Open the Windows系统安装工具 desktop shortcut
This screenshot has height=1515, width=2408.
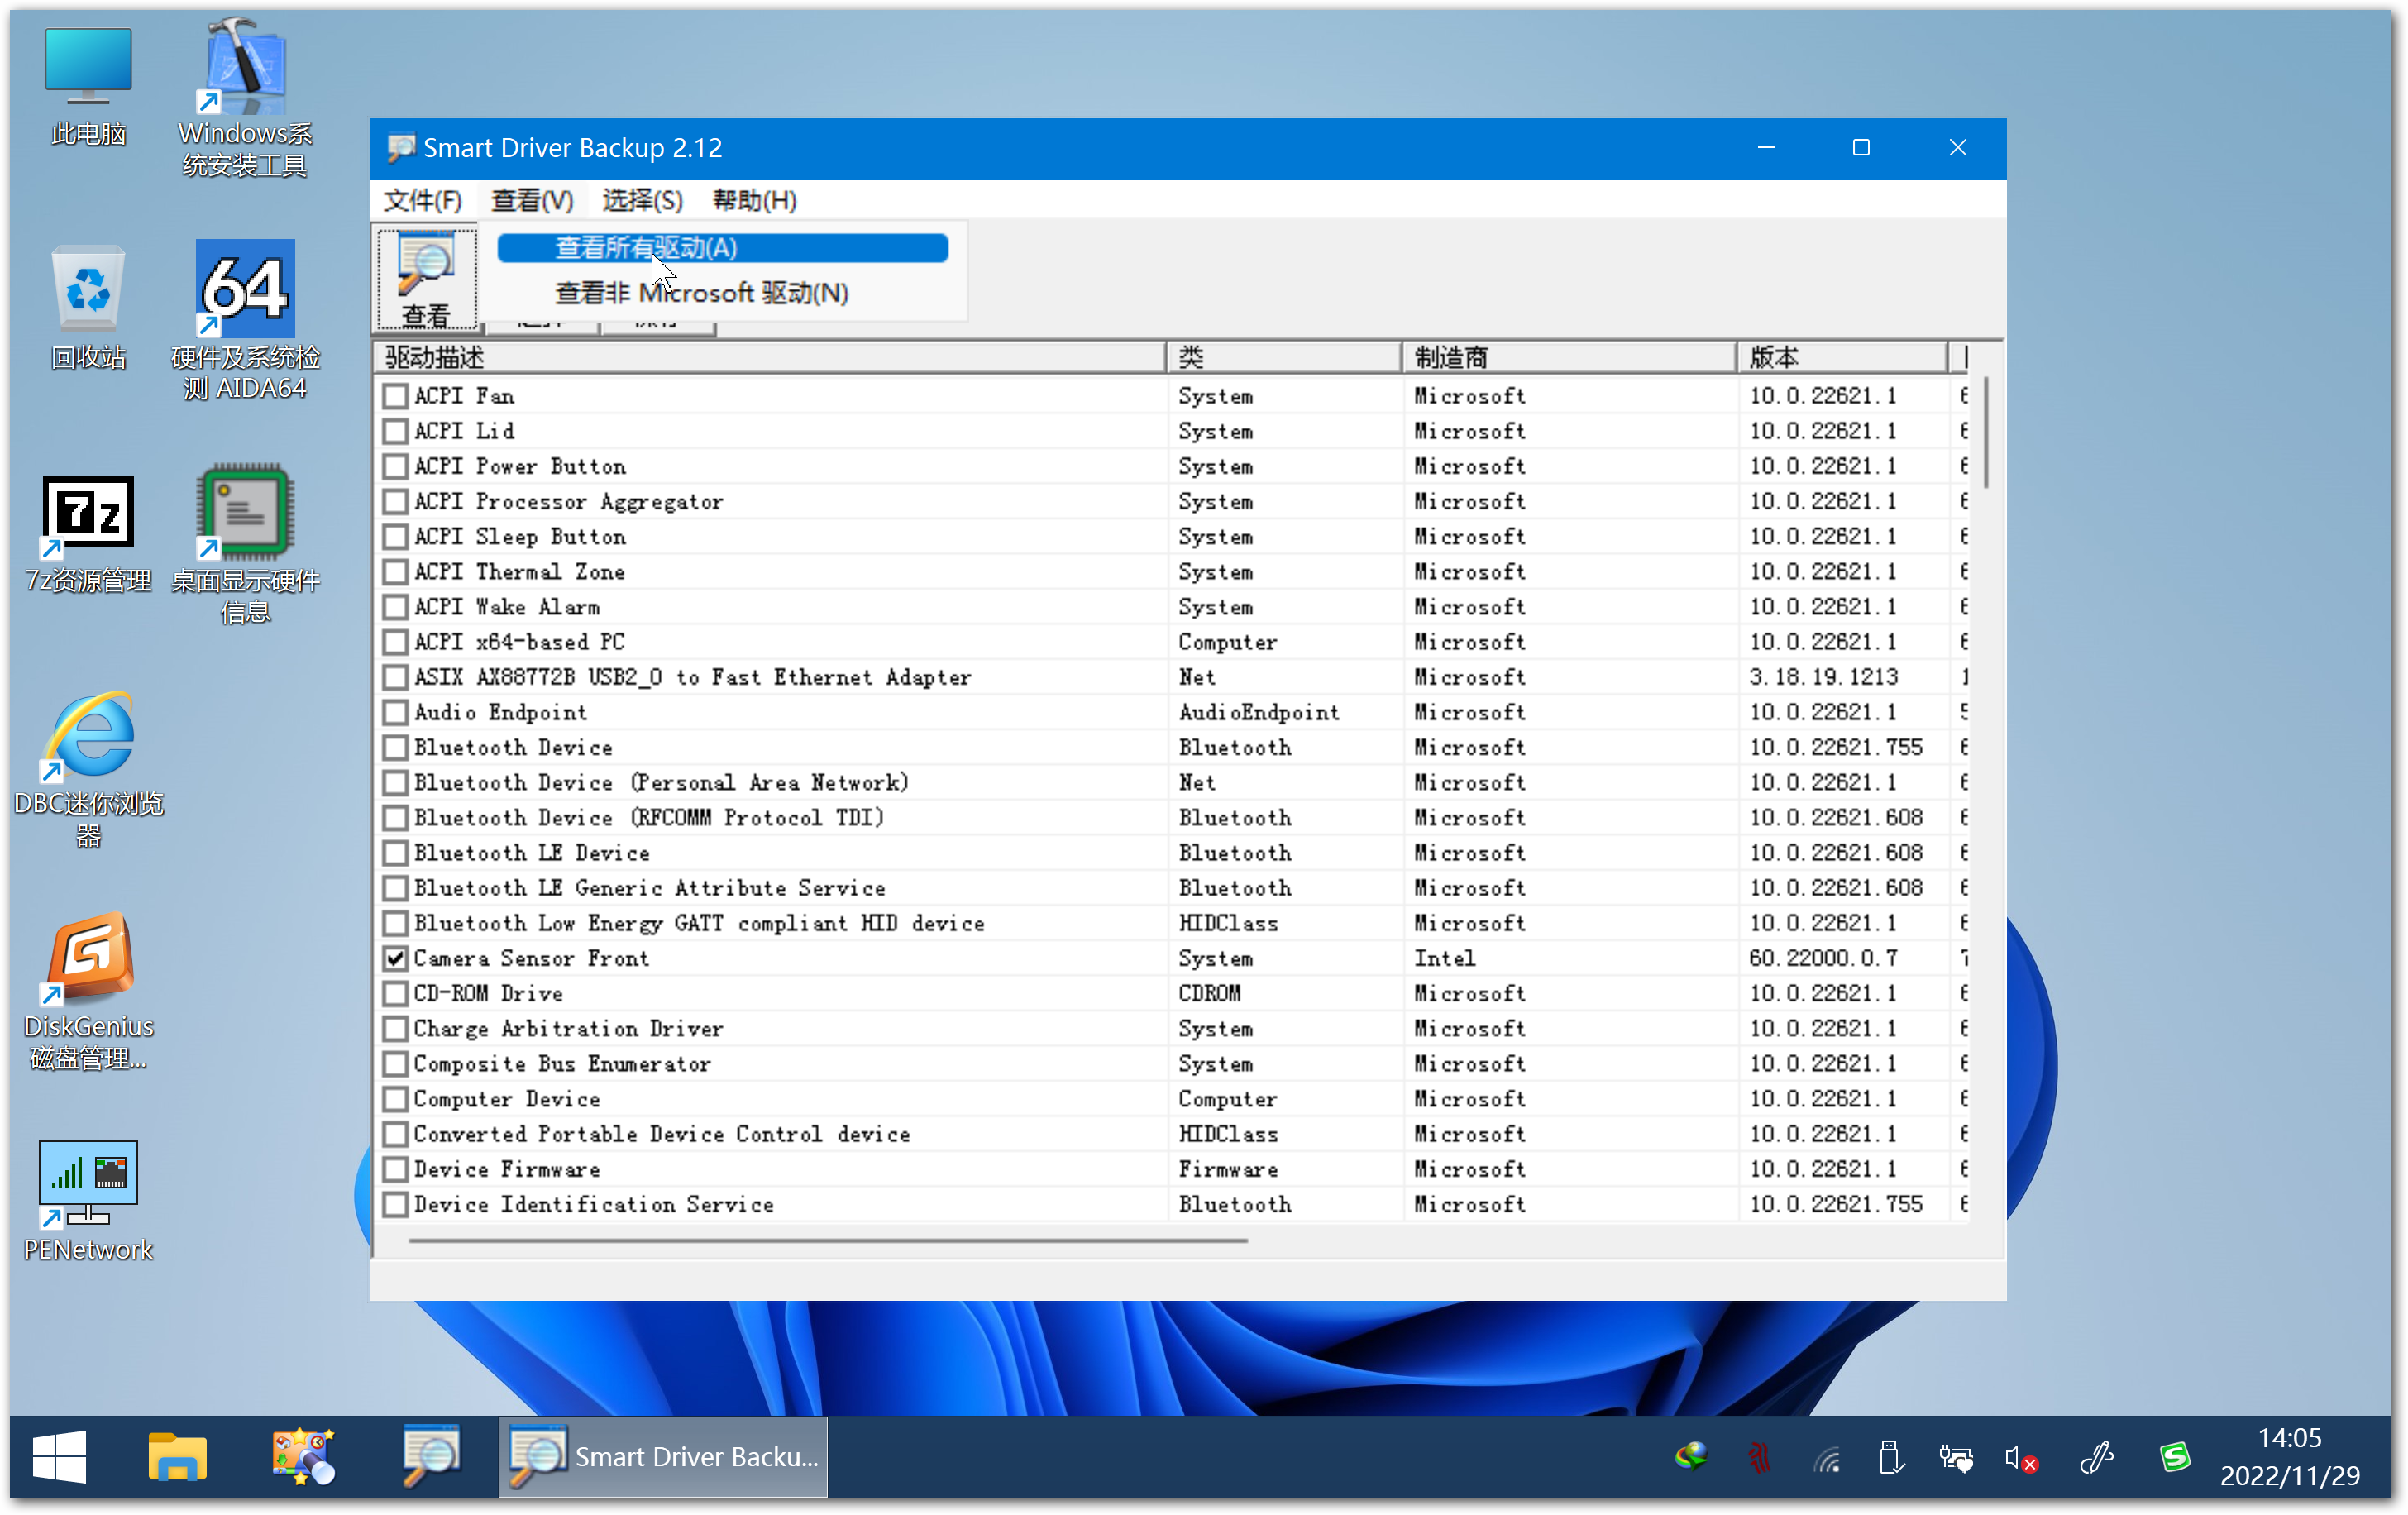click(x=245, y=98)
